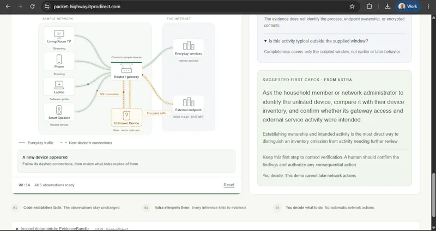This screenshot has width=436, height=231.
Task: Open the Chrome three-dot menu
Action: coord(428,7)
